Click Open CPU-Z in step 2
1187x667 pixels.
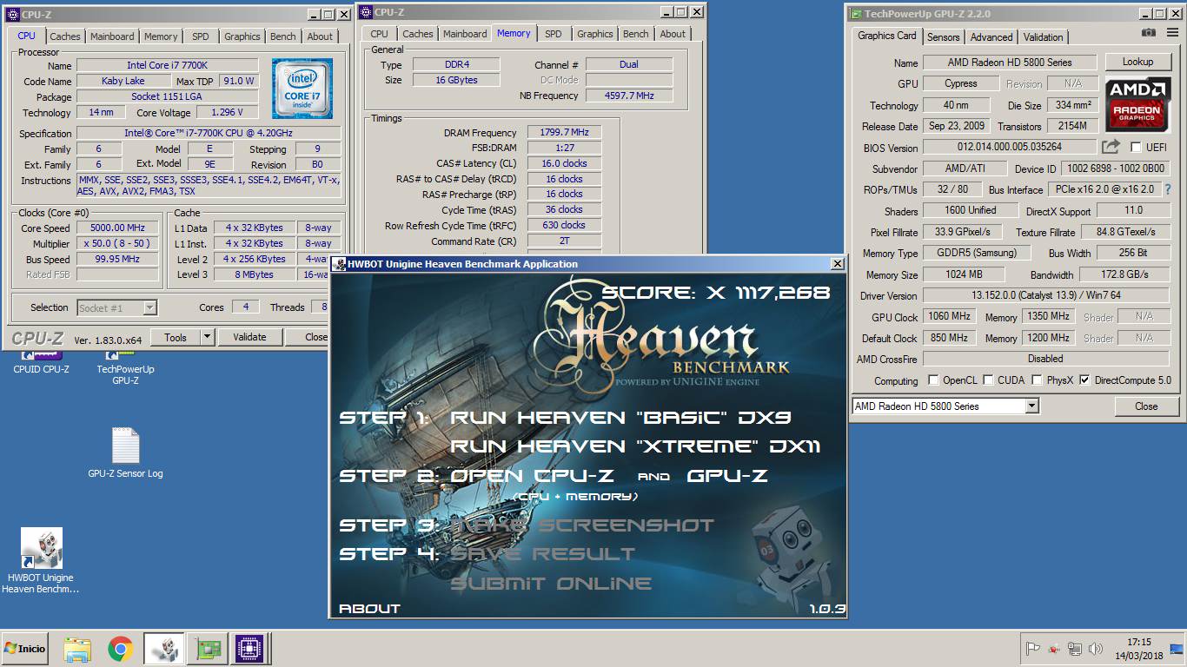pos(532,476)
